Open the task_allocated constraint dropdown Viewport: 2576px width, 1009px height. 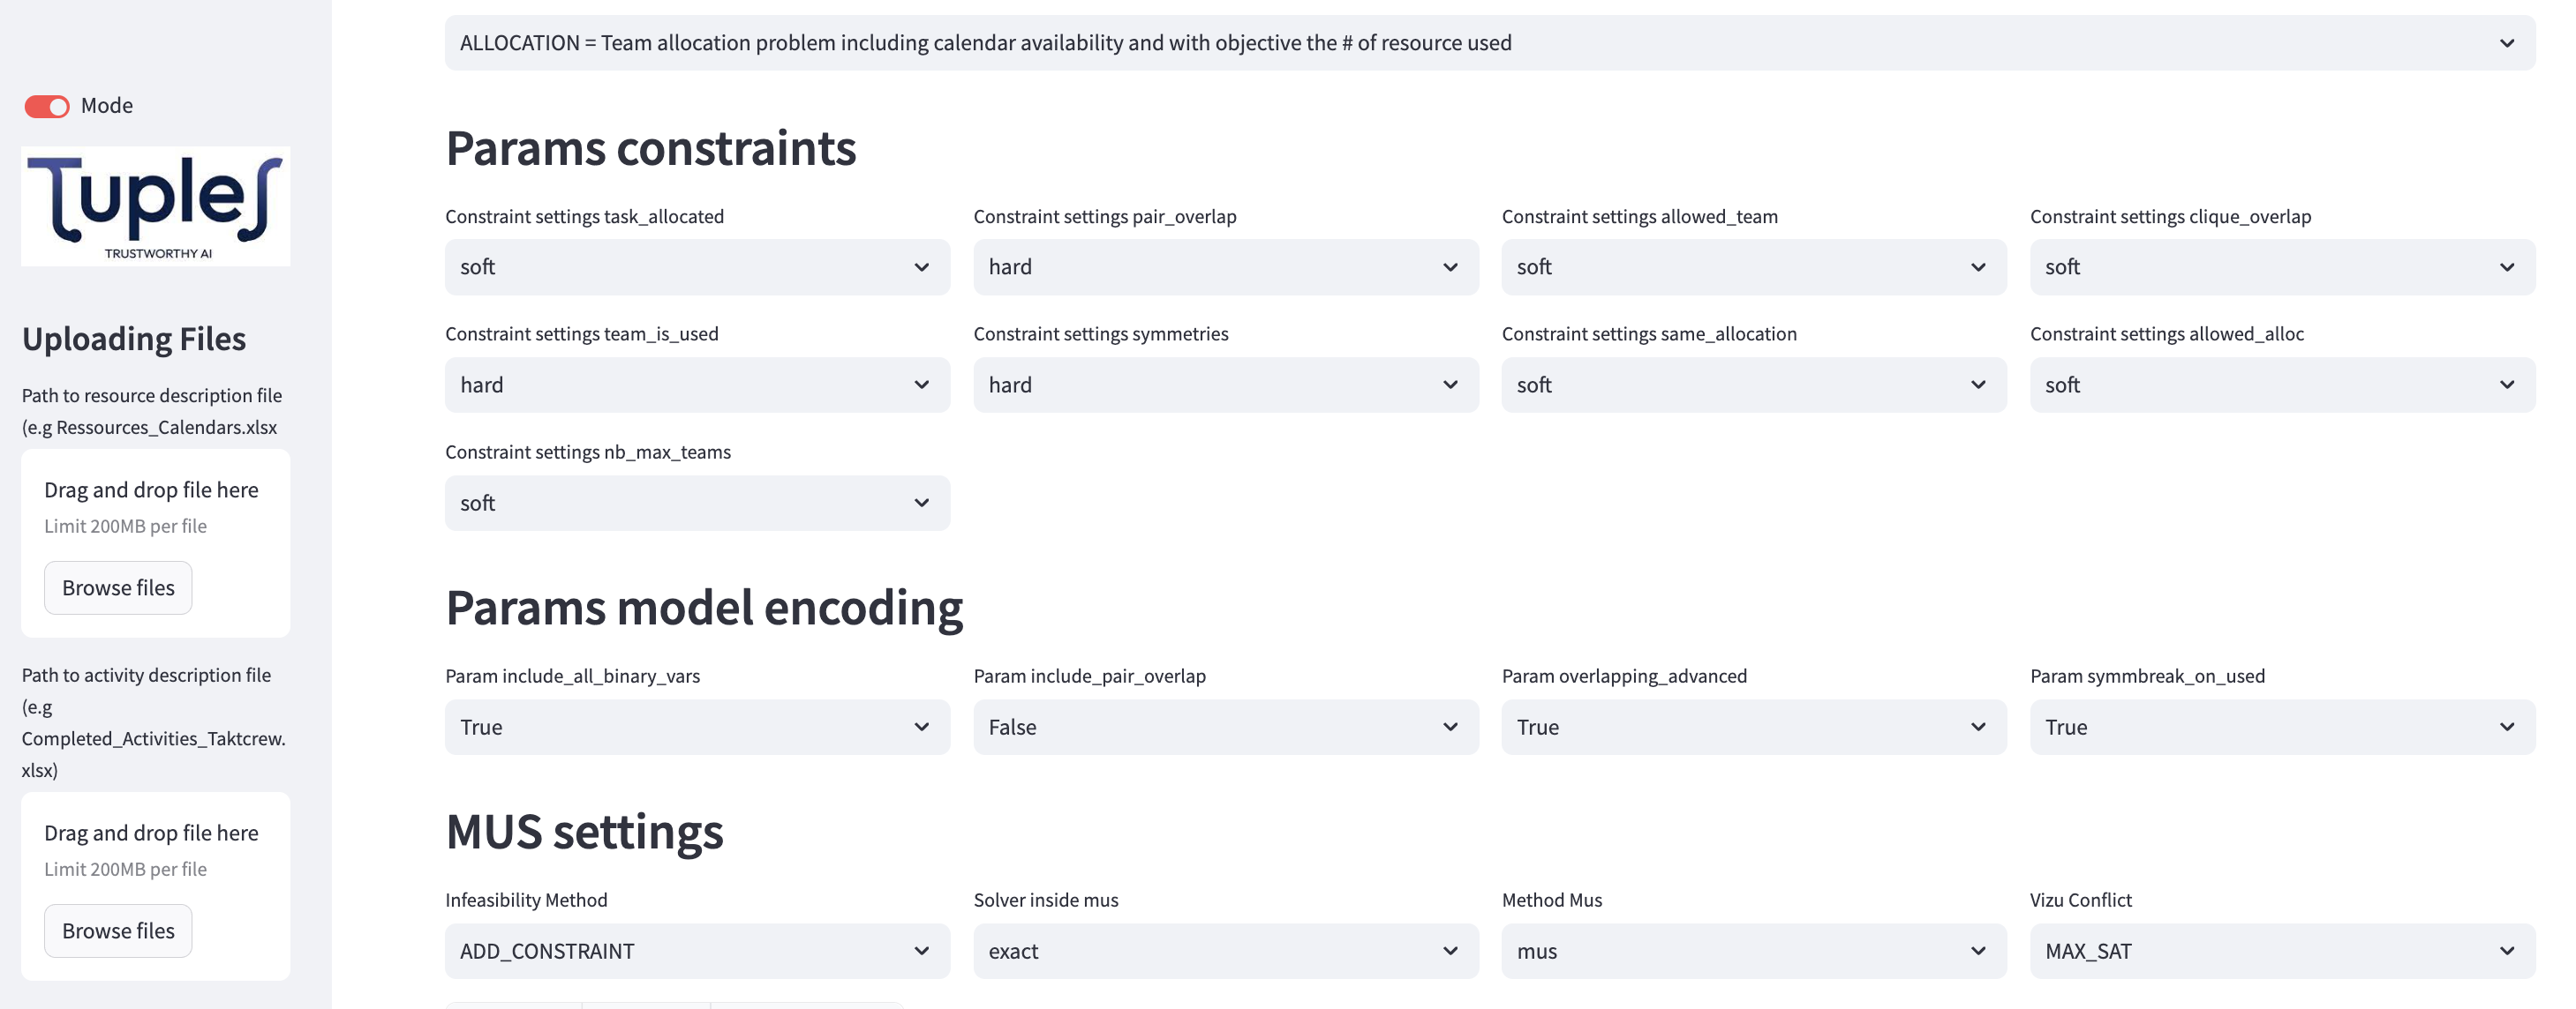[696, 266]
